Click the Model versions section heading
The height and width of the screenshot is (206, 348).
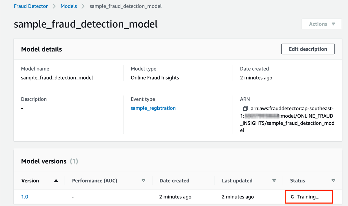(44, 161)
